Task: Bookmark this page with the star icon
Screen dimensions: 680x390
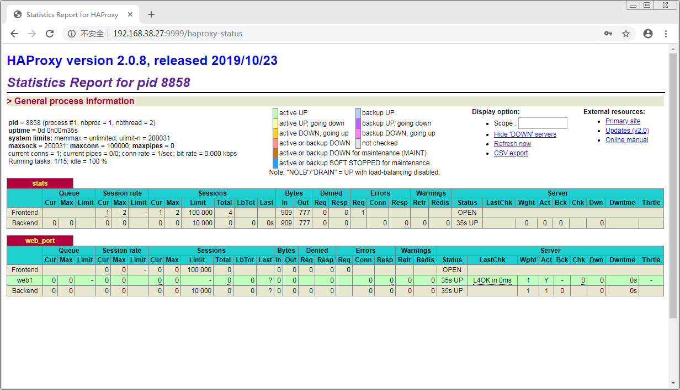Action: 626,34
